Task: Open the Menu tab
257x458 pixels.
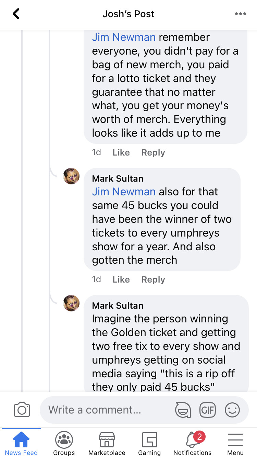Action: pyautogui.click(x=235, y=444)
